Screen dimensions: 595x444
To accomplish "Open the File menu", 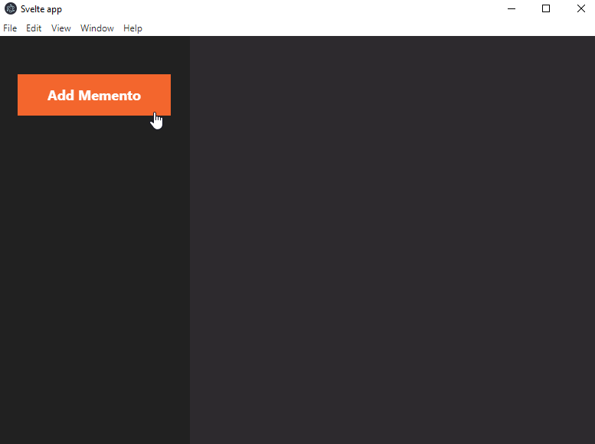I will (10, 28).
